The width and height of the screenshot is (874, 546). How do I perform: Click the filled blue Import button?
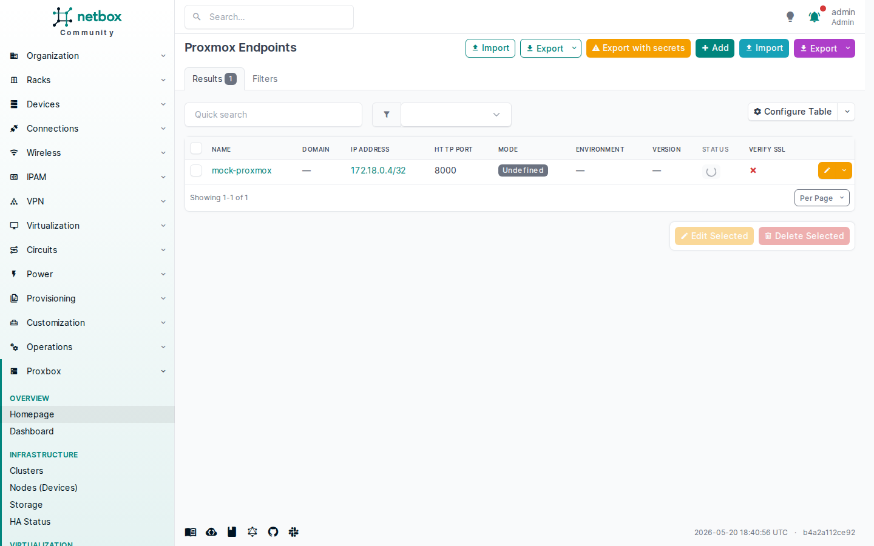(764, 48)
